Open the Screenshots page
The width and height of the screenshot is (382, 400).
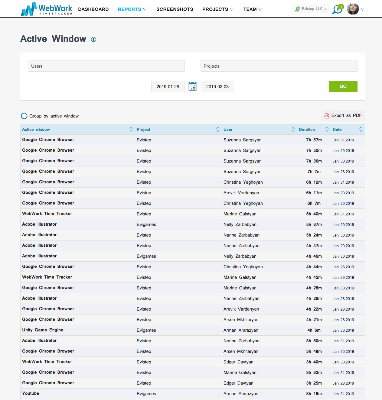tap(175, 9)
